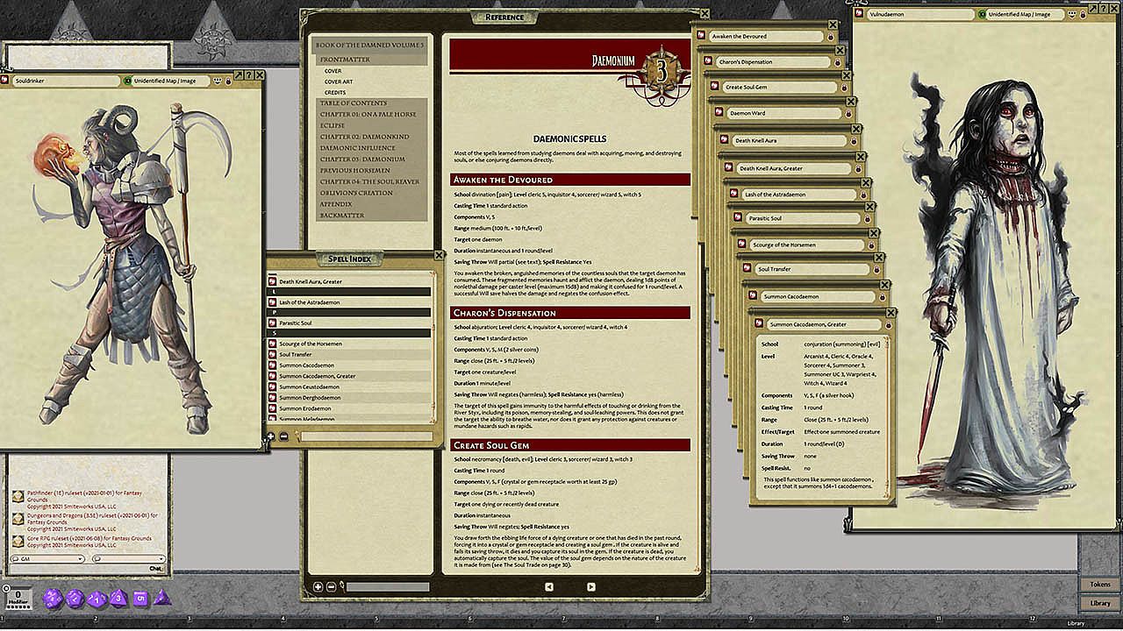Click the Modifier box showing 0
Screen dimensions: 1123x631
coord(20,599)
